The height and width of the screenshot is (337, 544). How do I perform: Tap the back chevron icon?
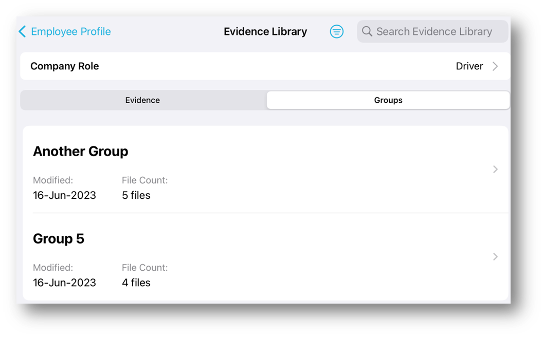pyautogui.click(x=22, y=31)
